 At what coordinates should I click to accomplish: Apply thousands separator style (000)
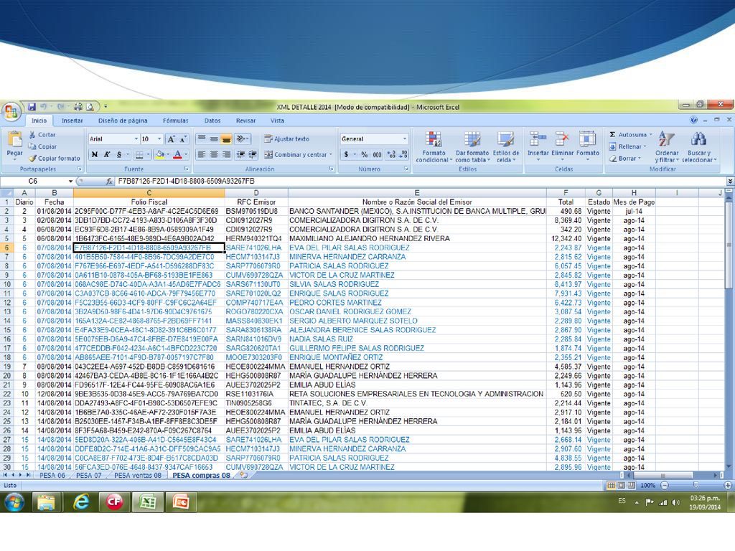pyautogui.click(x=377, y=155)
